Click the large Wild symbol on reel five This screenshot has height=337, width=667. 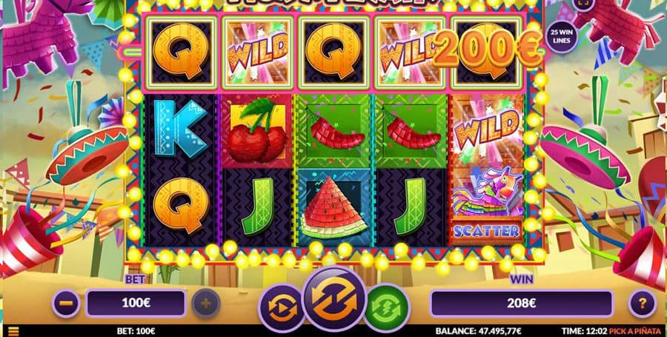488,129
